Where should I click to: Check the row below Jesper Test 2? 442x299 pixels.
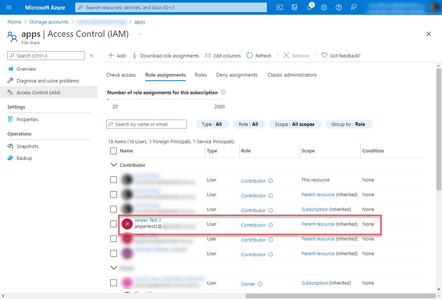[x=114, y=239]
